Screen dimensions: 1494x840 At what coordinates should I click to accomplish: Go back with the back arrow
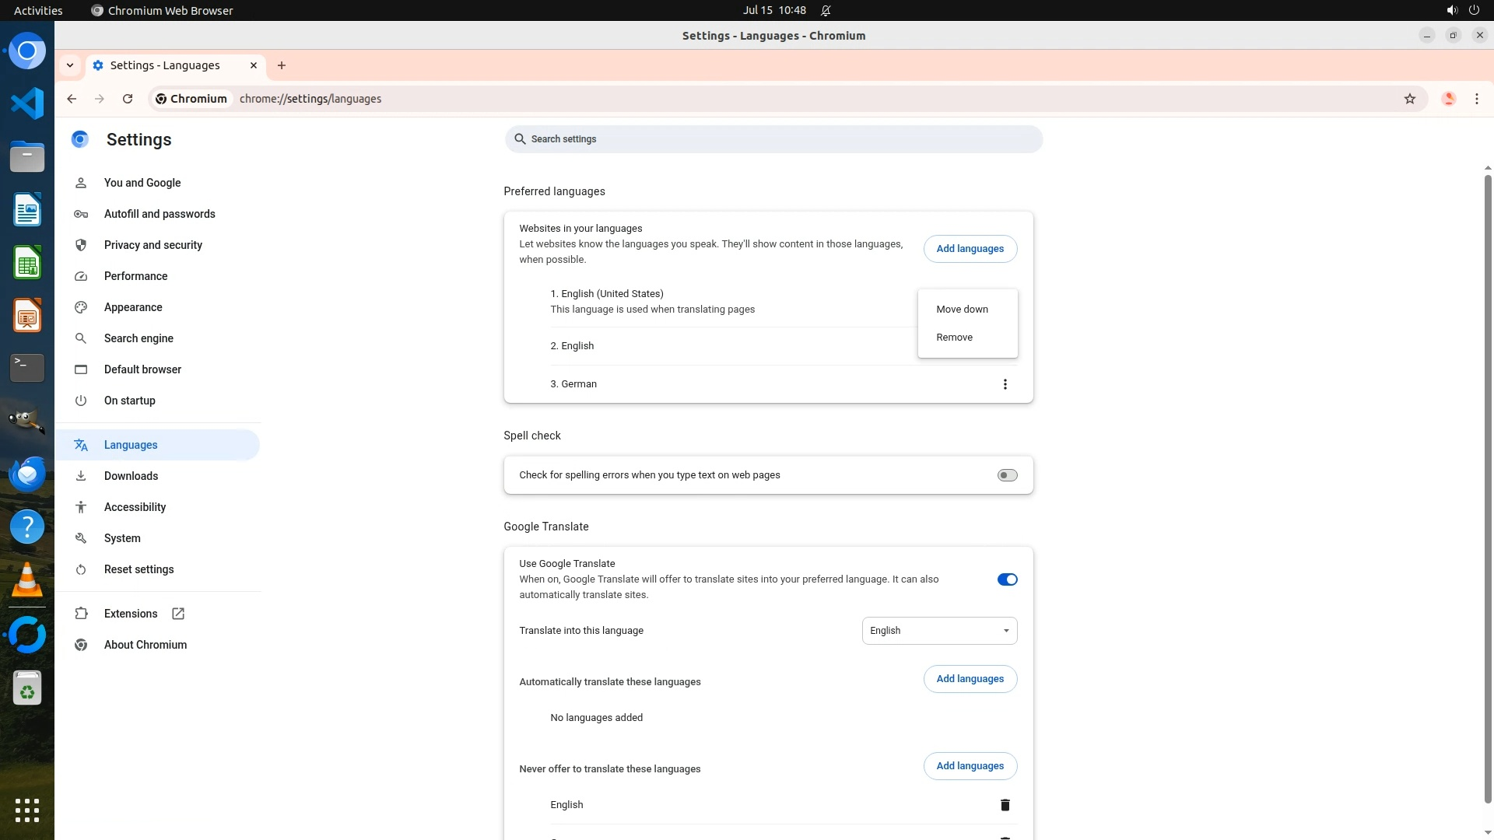pos(72,99)
